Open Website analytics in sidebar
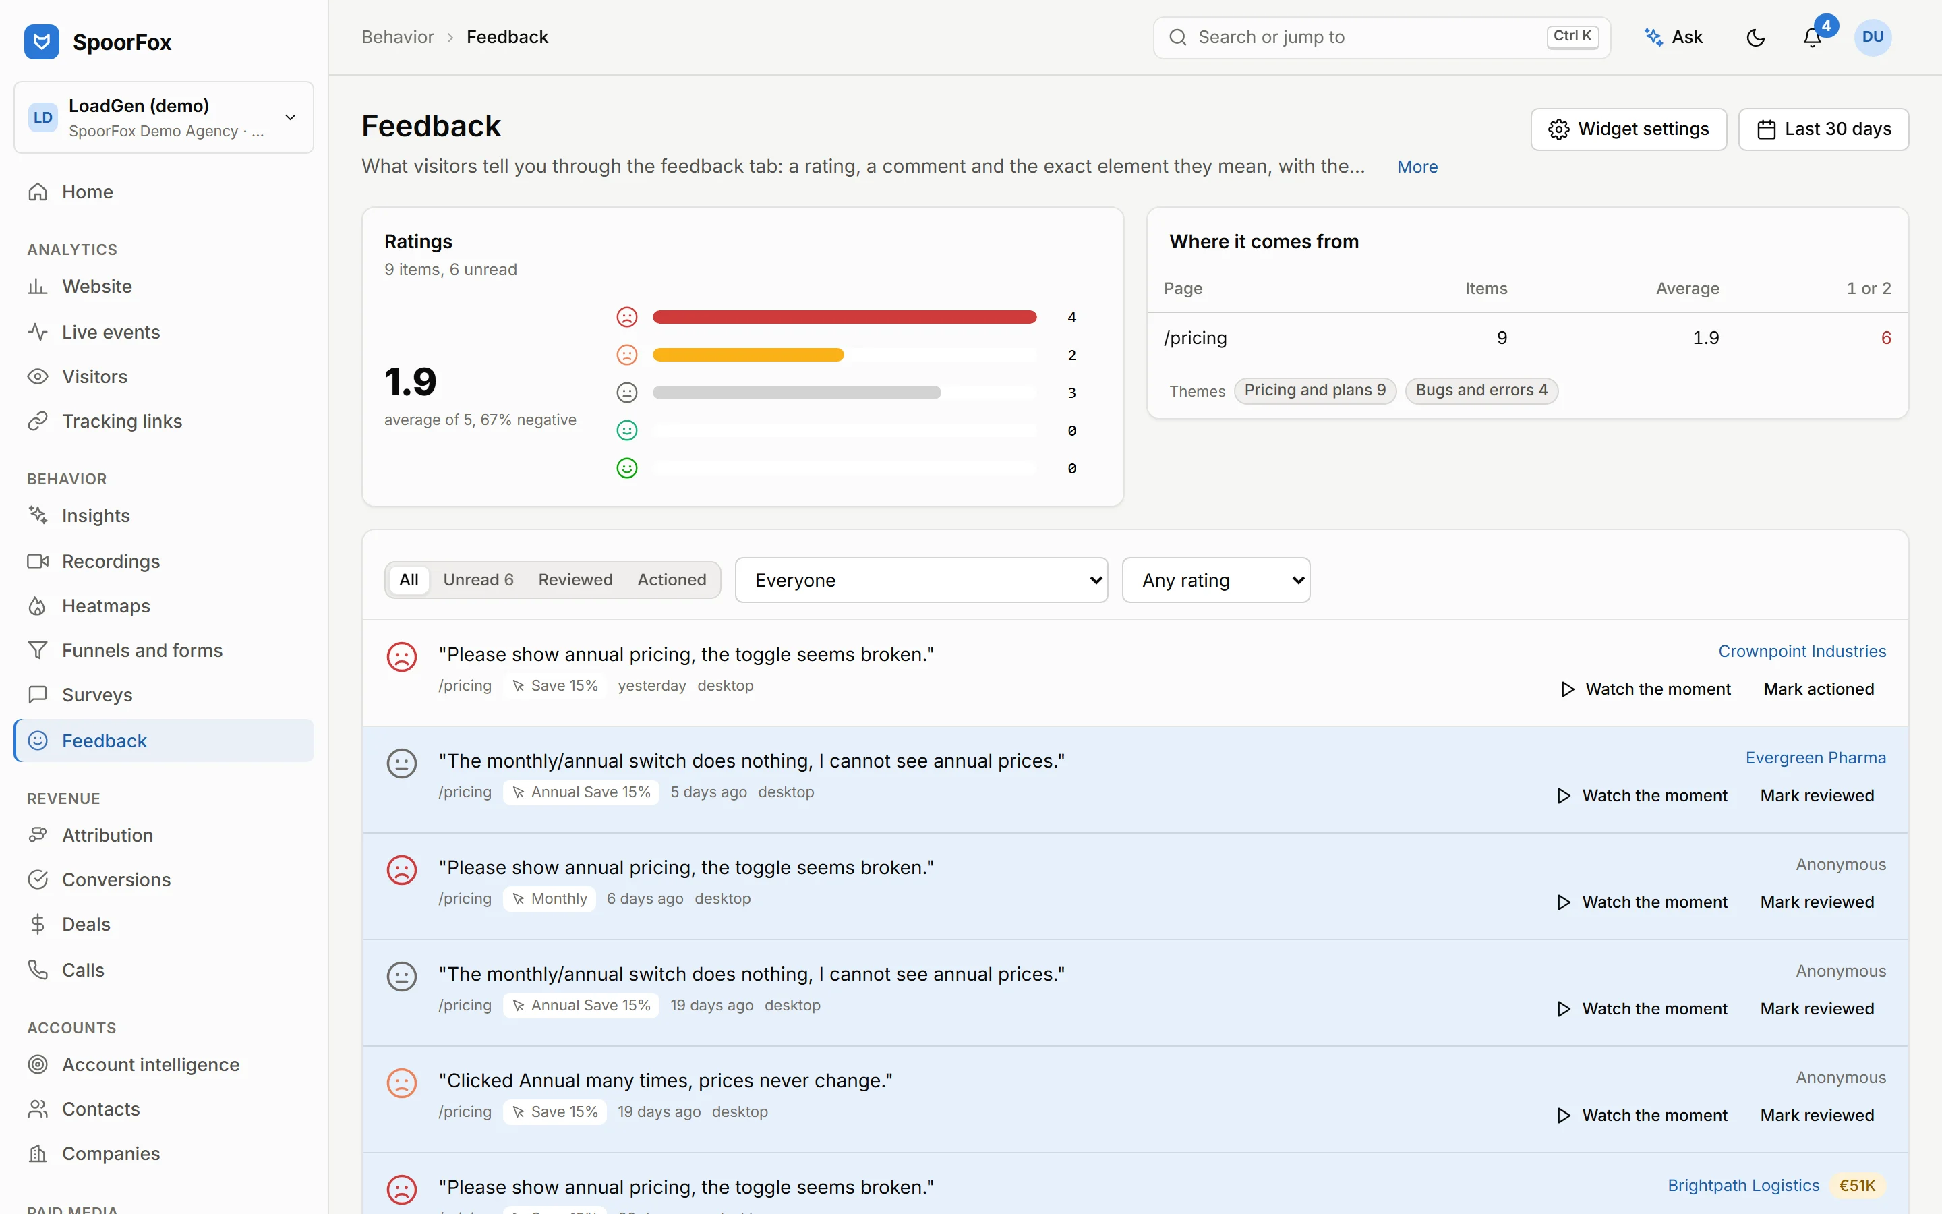Screen dimensions: 1942x1214 coord(164,287)
